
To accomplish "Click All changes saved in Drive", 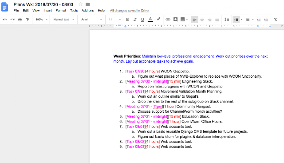I will 129,11.
